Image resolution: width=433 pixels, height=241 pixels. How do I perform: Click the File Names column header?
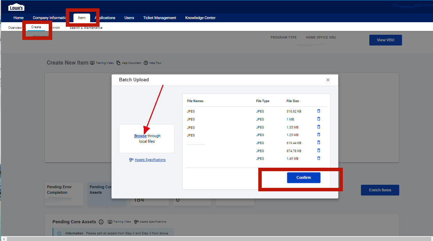point(195,101)
